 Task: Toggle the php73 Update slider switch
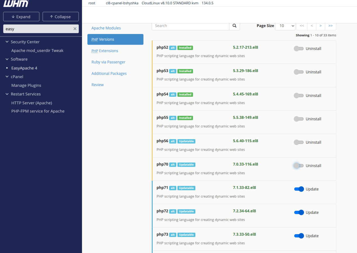click(299, 236)
